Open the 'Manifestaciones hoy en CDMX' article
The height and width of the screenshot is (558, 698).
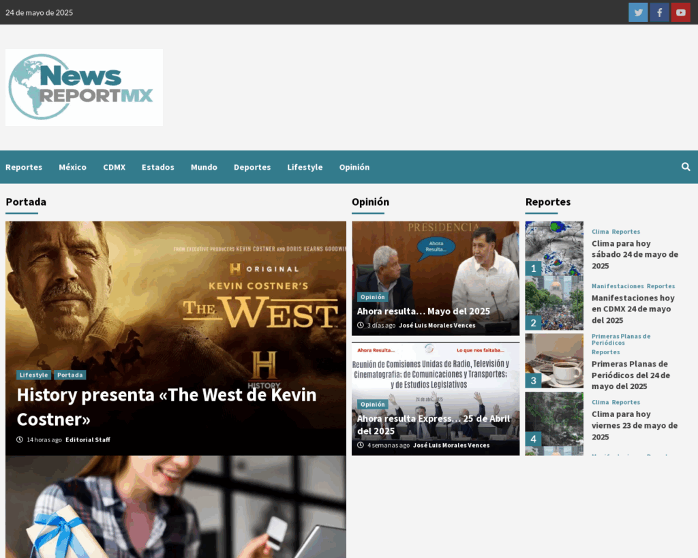[x=633, y=309]
